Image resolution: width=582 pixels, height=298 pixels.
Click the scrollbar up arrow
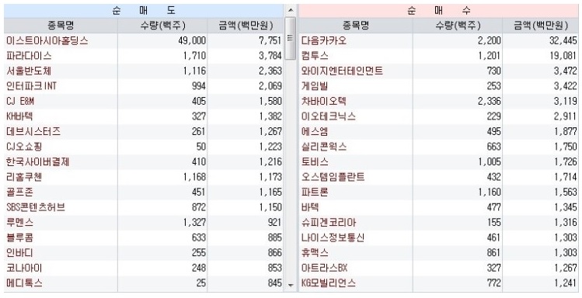291,10
